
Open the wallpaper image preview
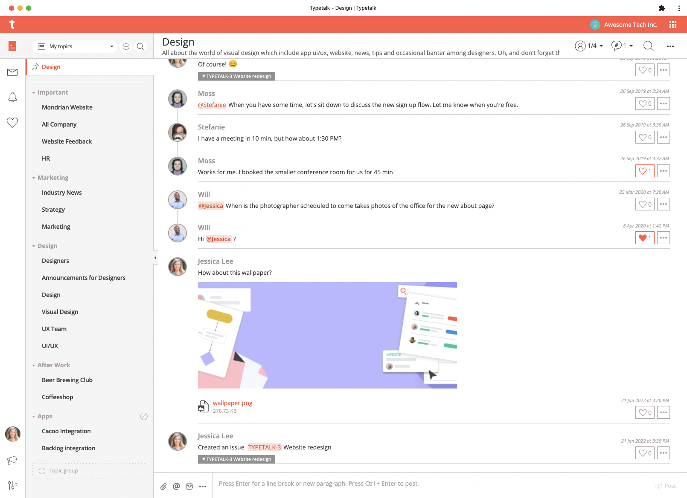pos(327,335)
